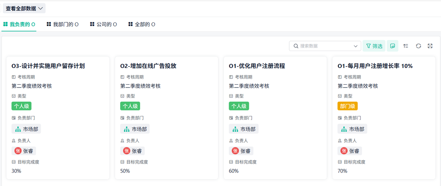Viewport: 441px width, 186px height.
Task: Click the card view settings icon
Action: click(392, 46)
